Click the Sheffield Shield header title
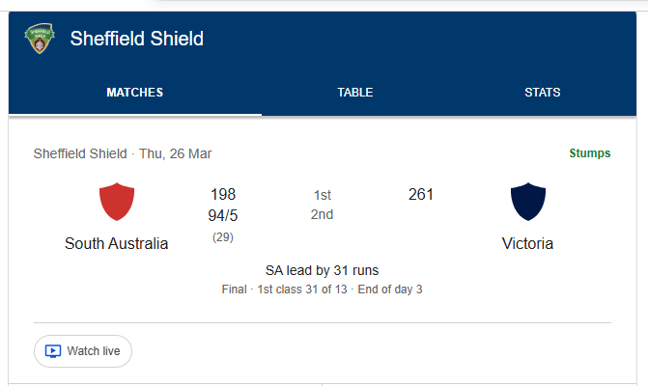The width and height of the screenshot is (648, 386). [137, 39]
